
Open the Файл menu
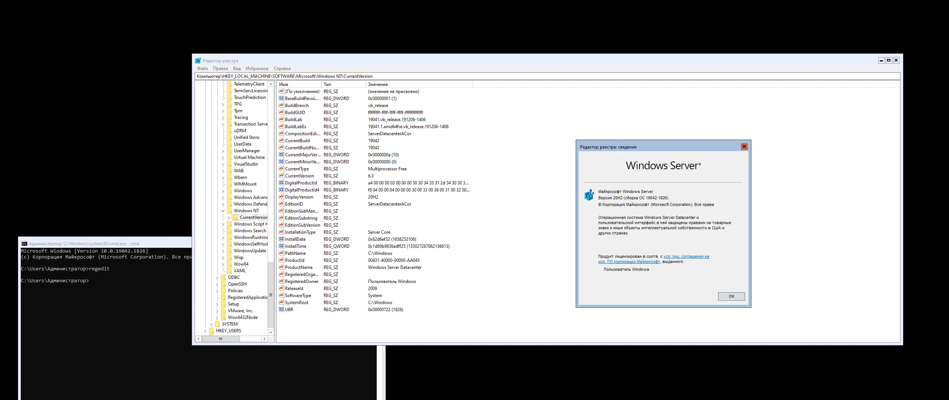pyautogui.click(x=202, y=69)
